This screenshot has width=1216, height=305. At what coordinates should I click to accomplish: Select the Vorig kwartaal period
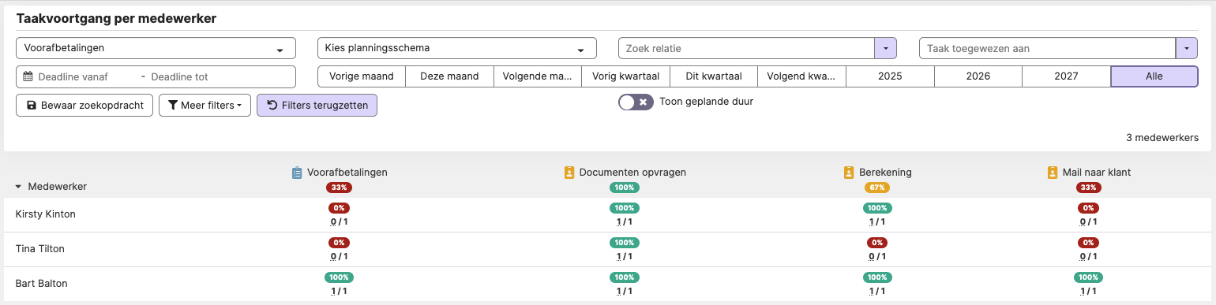coord(626,76)
